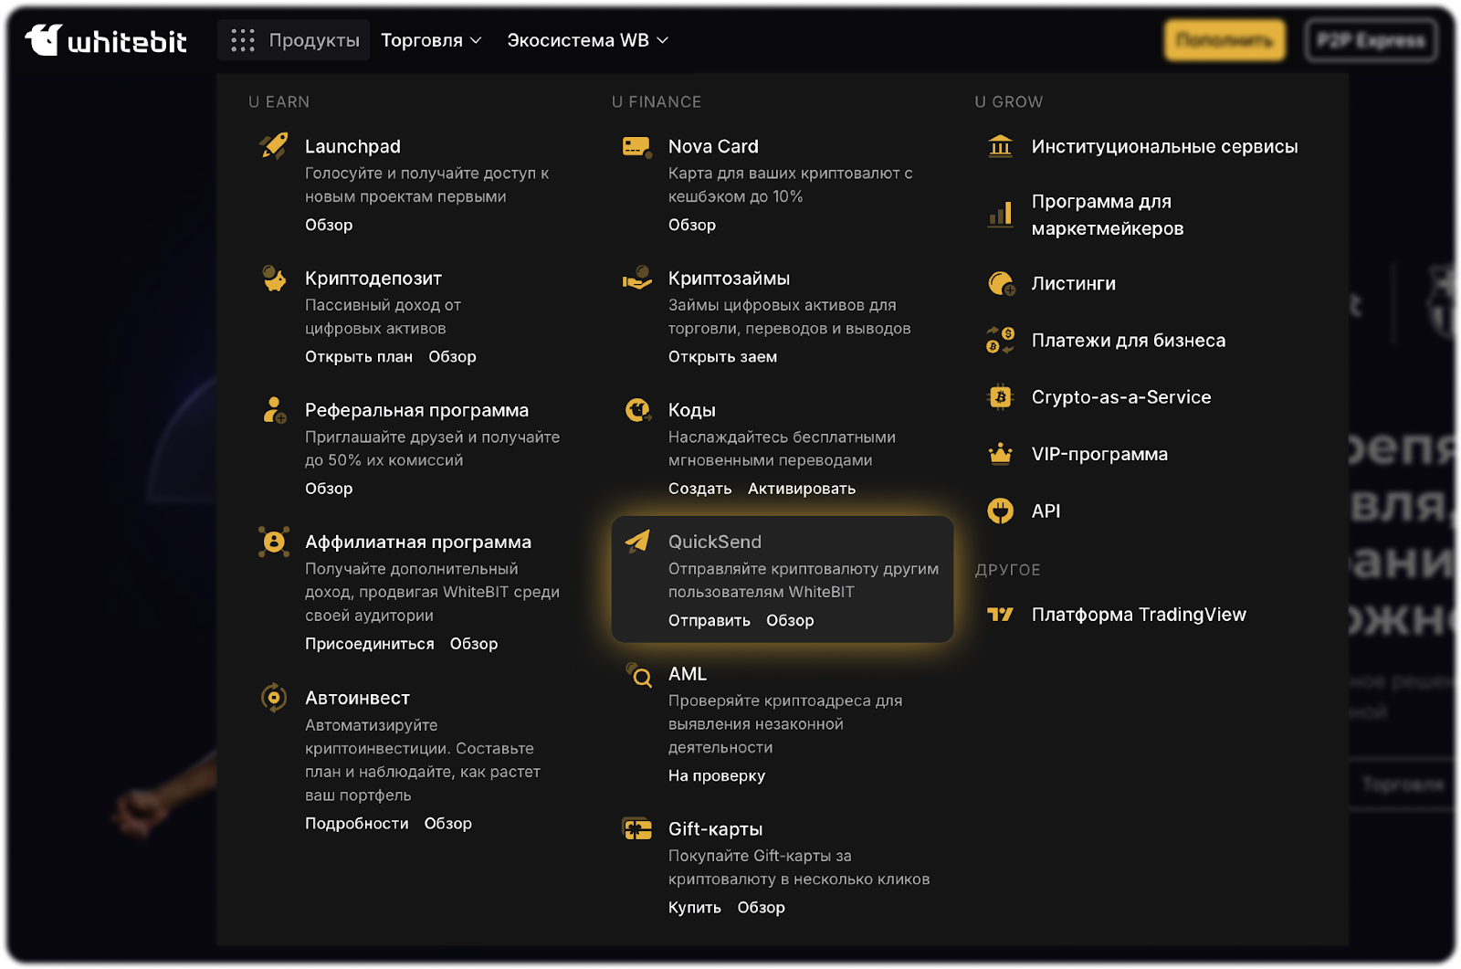Click the Launchpad rocket icon
This screenshot has height=969, width=1461.
click(x=274, y=146)
